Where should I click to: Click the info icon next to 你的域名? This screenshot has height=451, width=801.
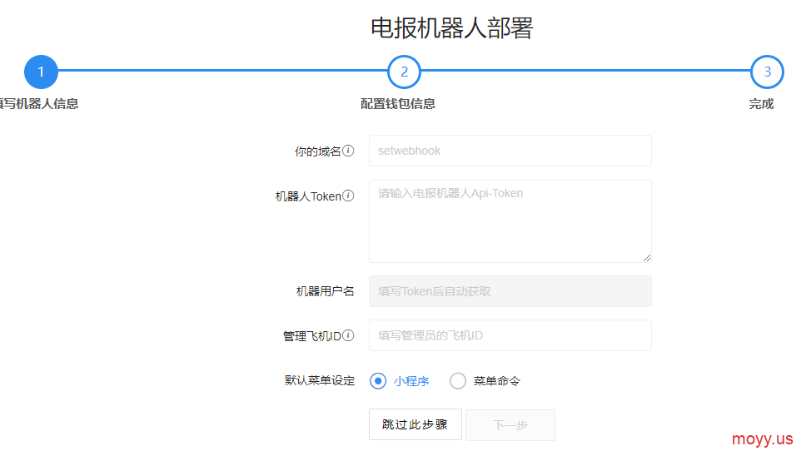(x=348, y=151)
